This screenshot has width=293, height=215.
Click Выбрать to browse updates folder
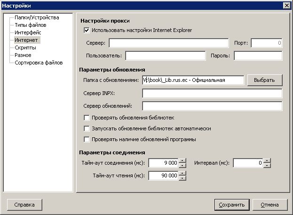264,80
